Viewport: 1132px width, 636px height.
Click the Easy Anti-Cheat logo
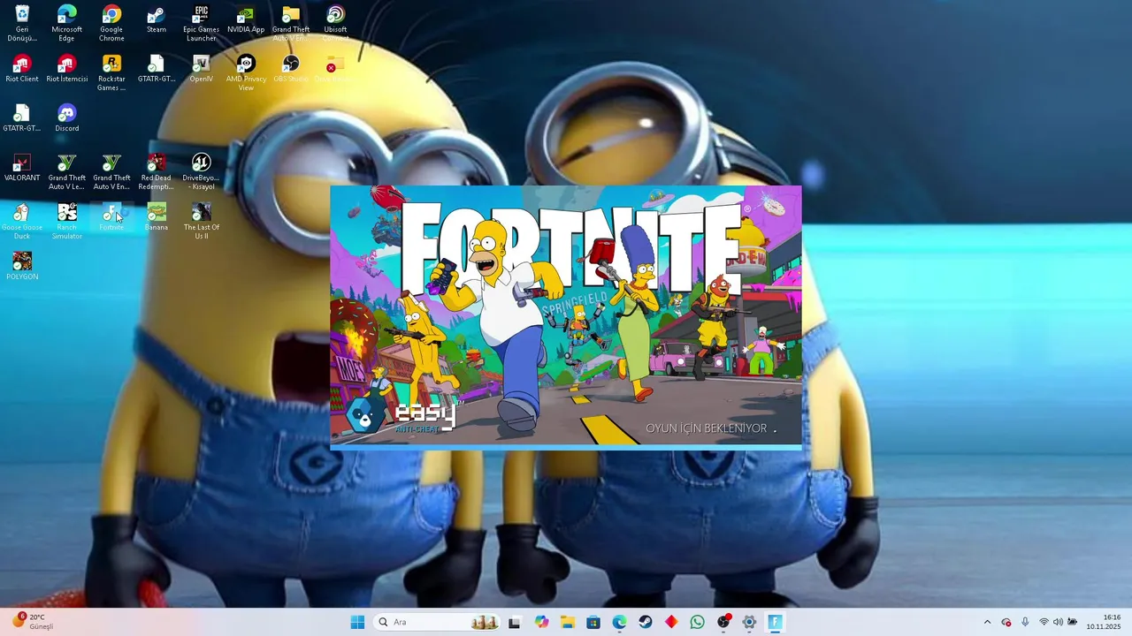pos(403,414)
